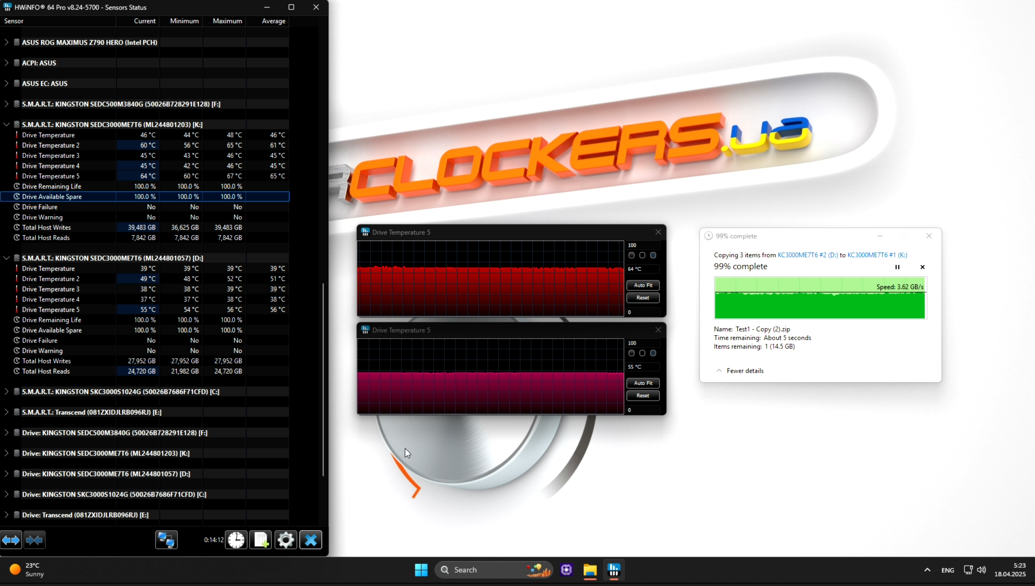This screenshot has width=1035, height=586.
Task: Click the maximum value field 100 in 64 °C graph
Action: pyautogui.click(x=643, y=245)
